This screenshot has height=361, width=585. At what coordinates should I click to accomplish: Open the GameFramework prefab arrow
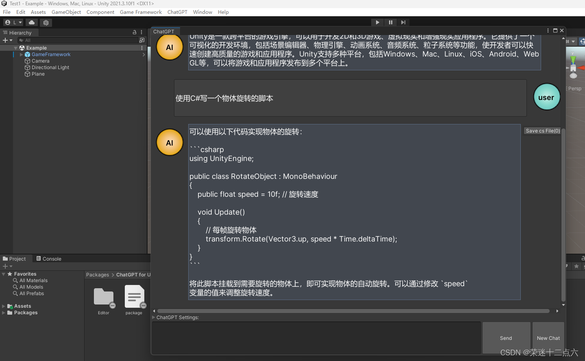click(144, 54)
